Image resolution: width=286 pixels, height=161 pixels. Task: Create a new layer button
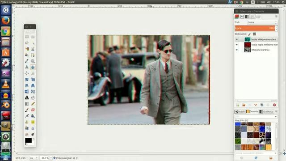click(237, 105)
